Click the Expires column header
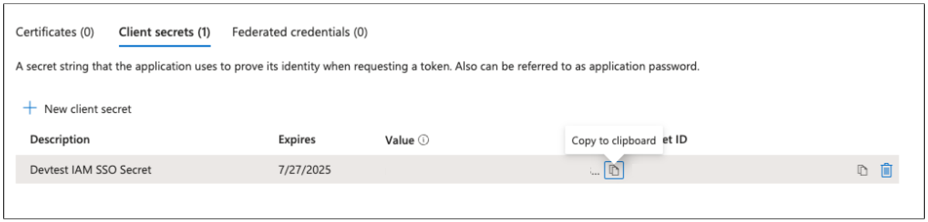 pyautogui.click(x=297, y=139)
